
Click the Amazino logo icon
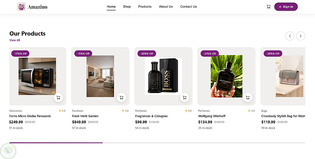pyautogui.click(x=21, y=7)
